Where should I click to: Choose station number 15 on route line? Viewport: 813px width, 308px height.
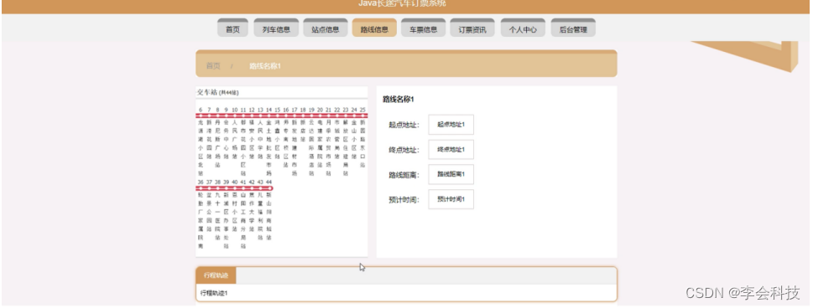278,110
